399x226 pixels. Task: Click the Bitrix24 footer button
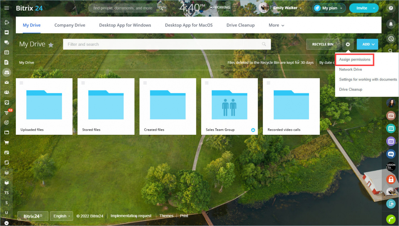[x=33, y=216]
